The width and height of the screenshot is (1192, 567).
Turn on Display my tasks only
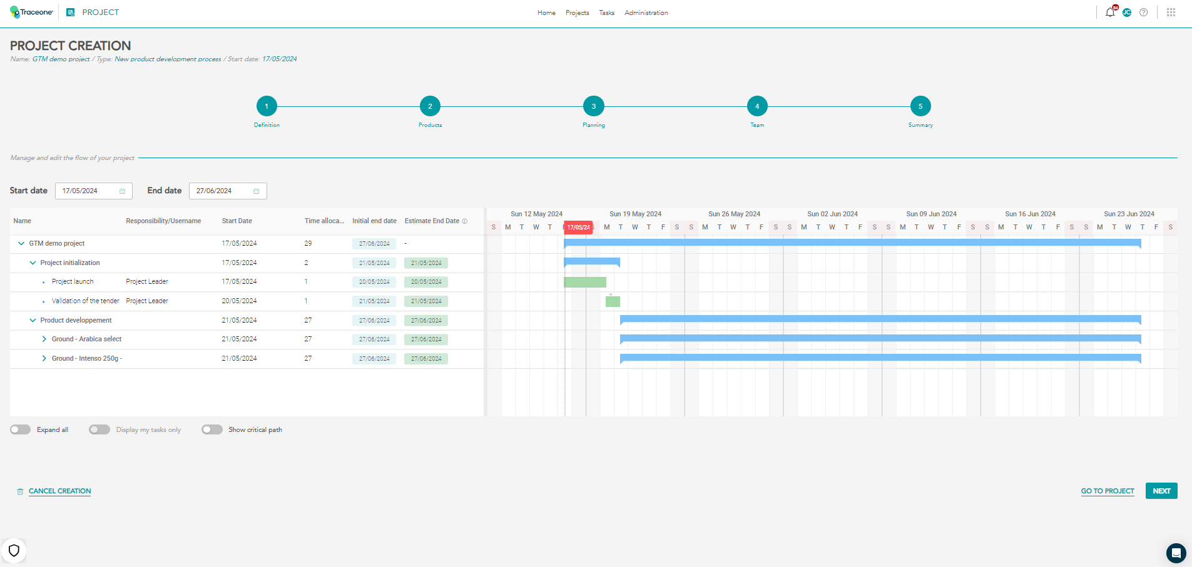(x=99, y=429)
